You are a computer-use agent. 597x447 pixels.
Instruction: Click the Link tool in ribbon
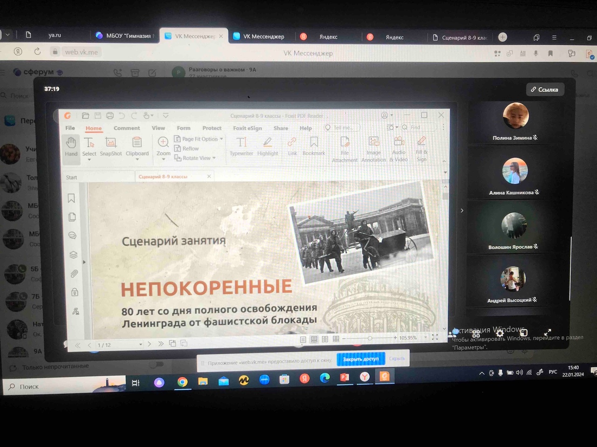tap(292, 146)
